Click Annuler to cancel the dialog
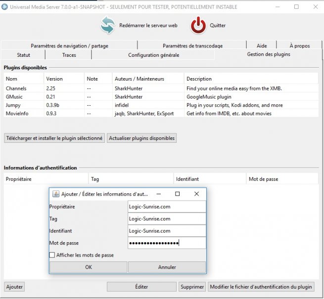This screenshot has width=324, height=299. [167, 267]
